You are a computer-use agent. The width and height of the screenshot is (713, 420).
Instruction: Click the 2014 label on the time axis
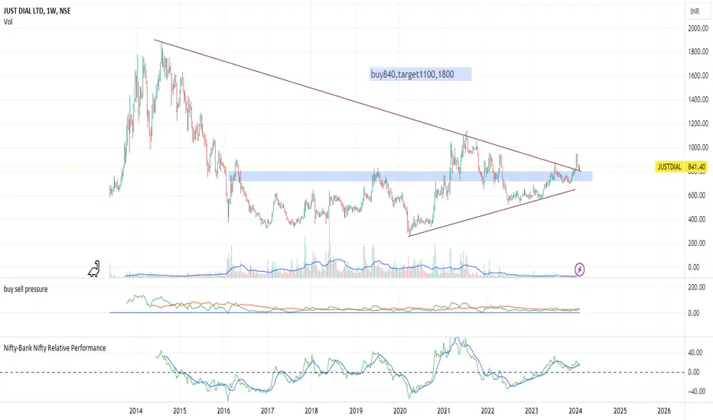click(135, 411)
